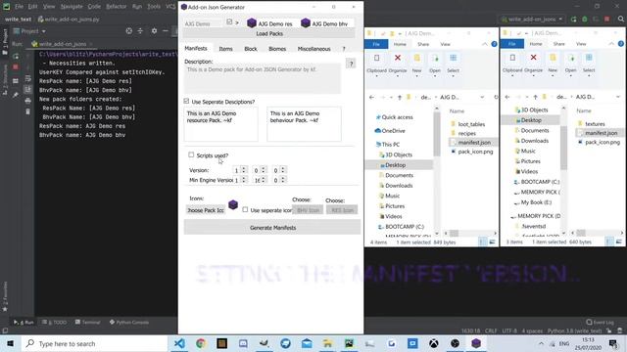627x352 pixels.
Task: Expand the Clipboard group in left Explorer
Action: pyautogui.click(x=376, y=75)
